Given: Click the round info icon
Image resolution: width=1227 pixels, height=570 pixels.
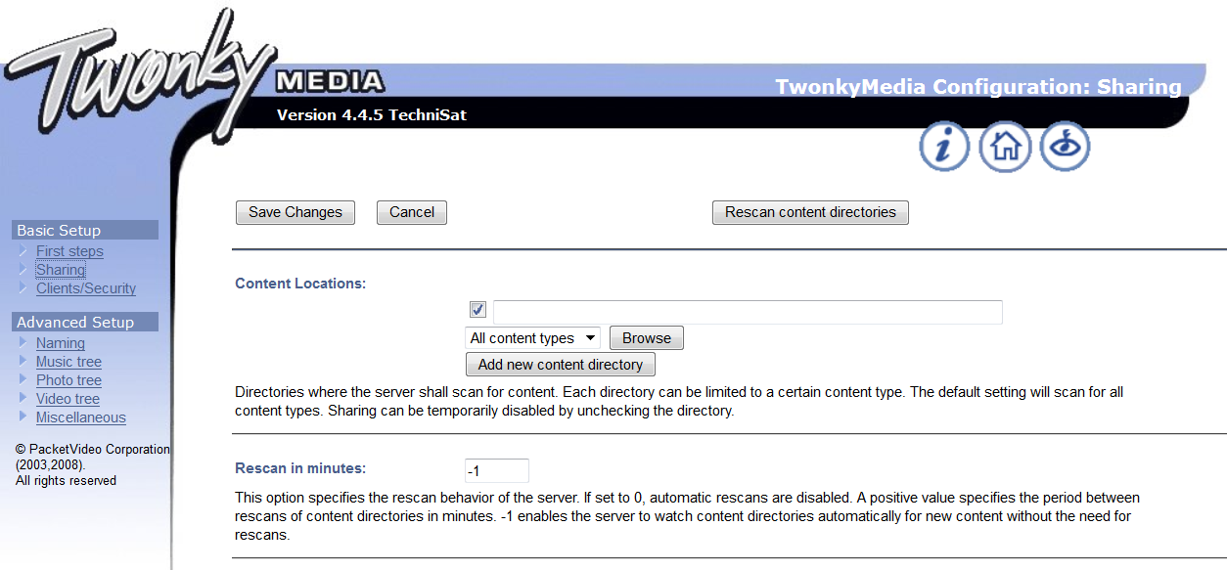Looking at the screenshot, I should tap(944, 147).
